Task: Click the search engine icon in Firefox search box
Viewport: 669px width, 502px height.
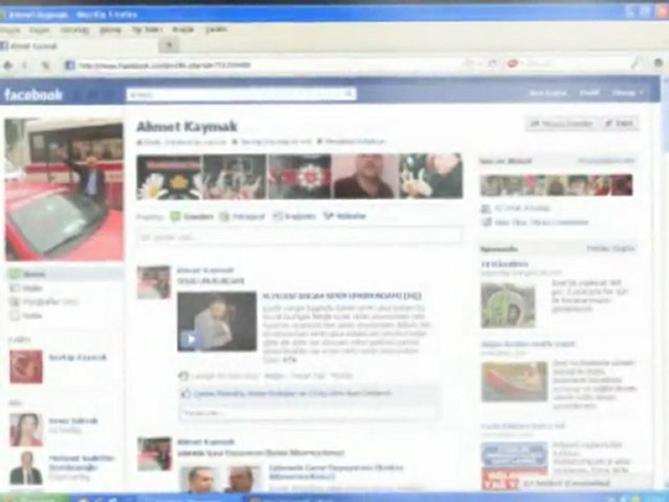Action: pos(512,63)
